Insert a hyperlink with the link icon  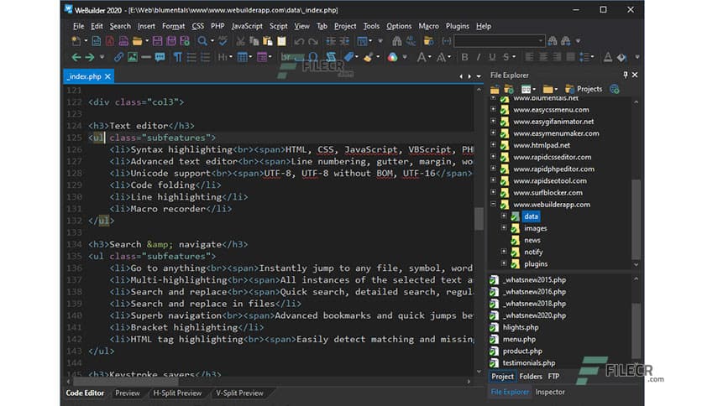(x=118, y=57)
